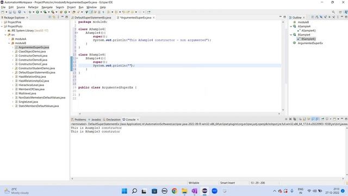Collapse the ProjectPluto project tree
Screen dimensions: 348x196
[x=2, y=26]
